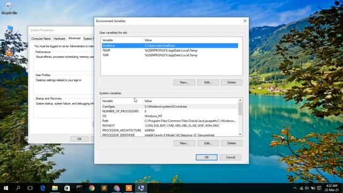Select the ComSpec system variable
The image size is (343, 193).
[x=169, y=107]
